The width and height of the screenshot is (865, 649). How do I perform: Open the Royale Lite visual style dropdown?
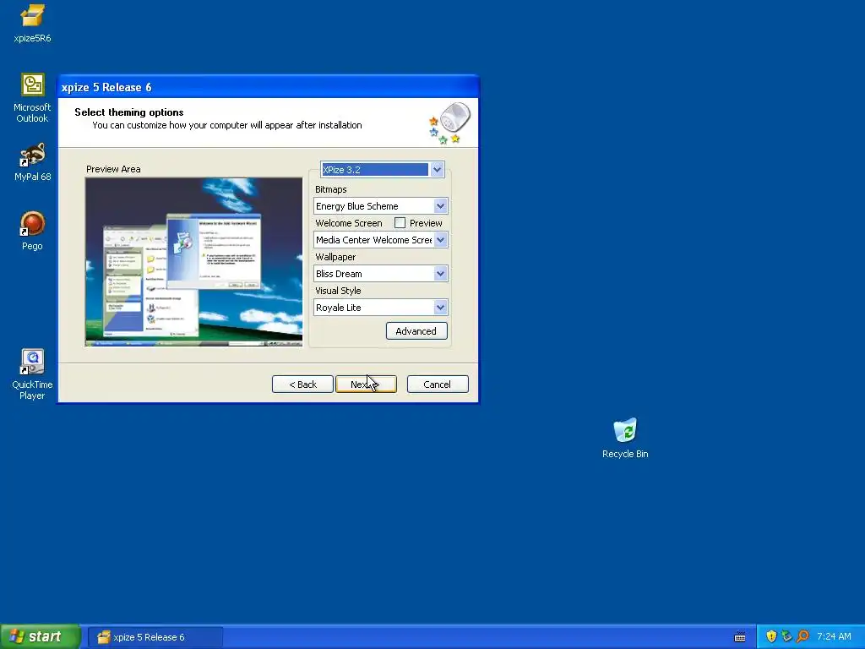tap(440, 308)
